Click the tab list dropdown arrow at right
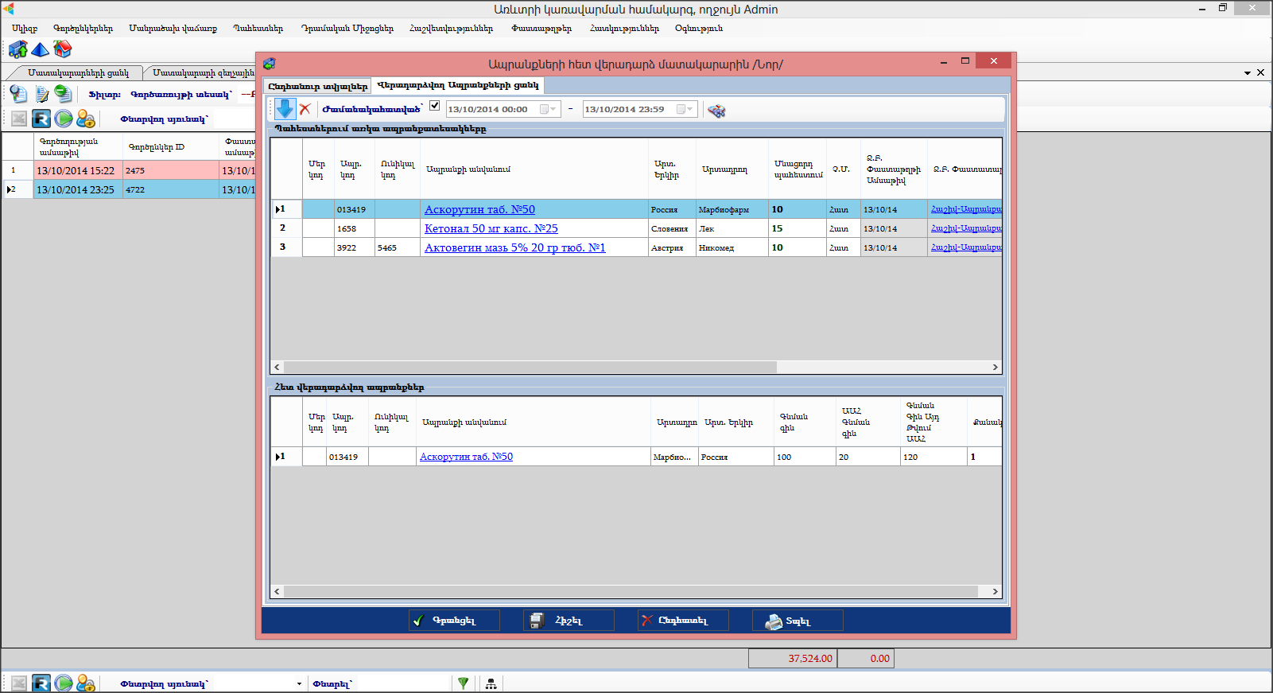 pyautogui.click(x=1248, y=72)
